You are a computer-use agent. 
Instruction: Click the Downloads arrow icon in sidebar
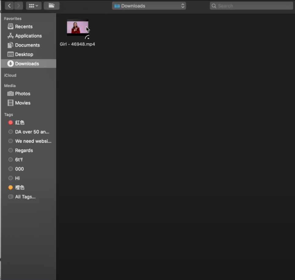coord(10,63)
